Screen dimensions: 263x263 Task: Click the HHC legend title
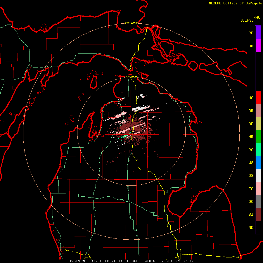257,18
